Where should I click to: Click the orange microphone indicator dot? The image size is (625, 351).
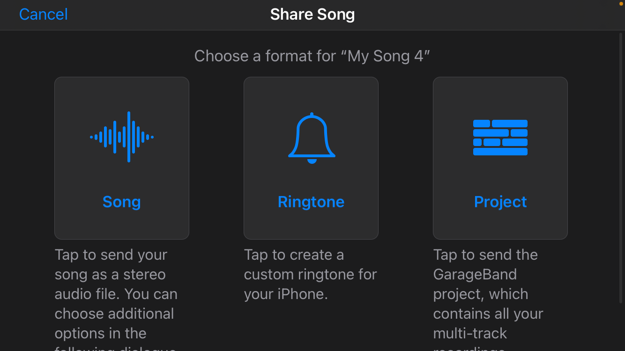[621, 4]
